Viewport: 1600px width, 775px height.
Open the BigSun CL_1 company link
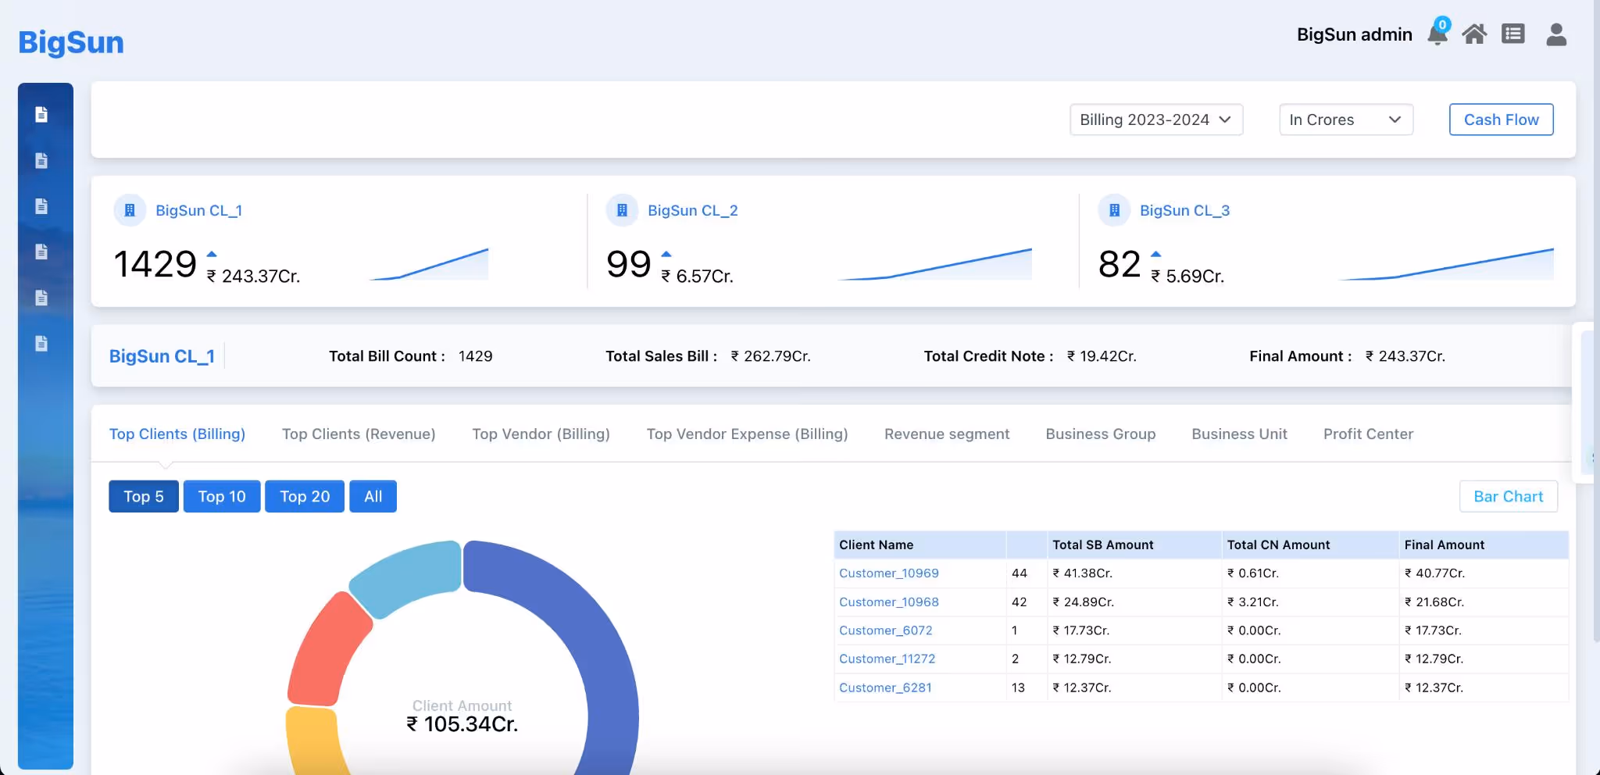click(198, 210)
